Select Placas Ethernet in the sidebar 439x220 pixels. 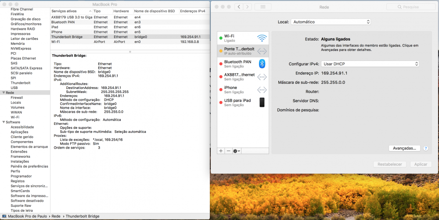pos(23,58)
